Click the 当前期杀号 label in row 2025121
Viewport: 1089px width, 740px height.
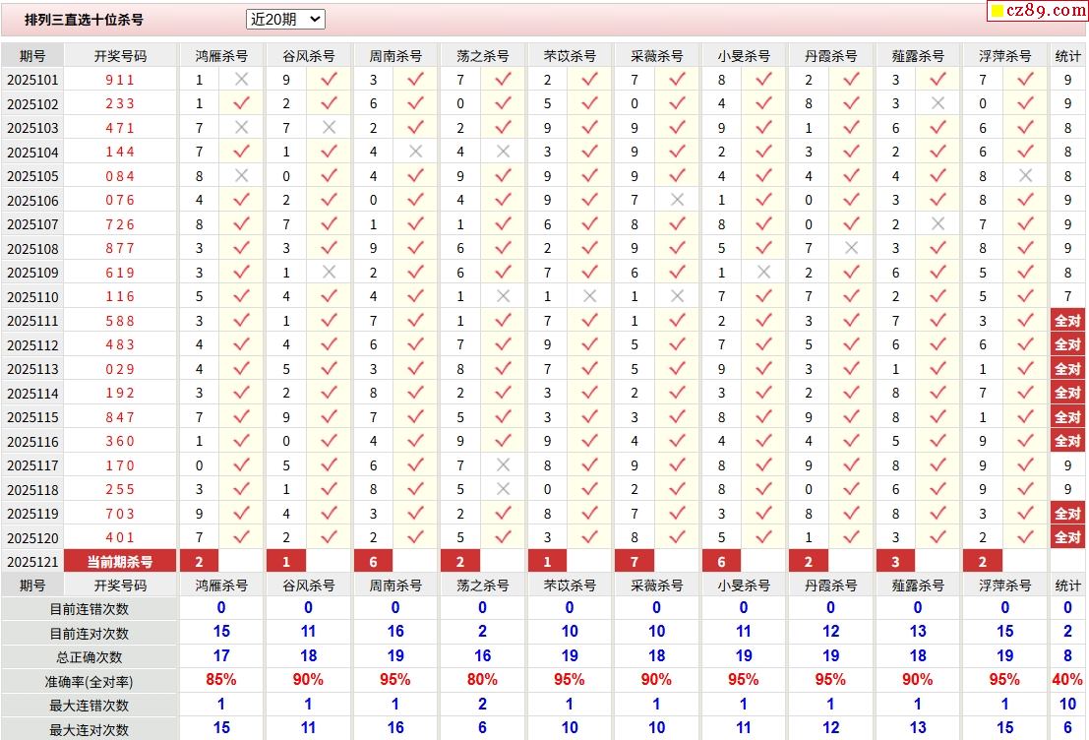coord(119,562)
